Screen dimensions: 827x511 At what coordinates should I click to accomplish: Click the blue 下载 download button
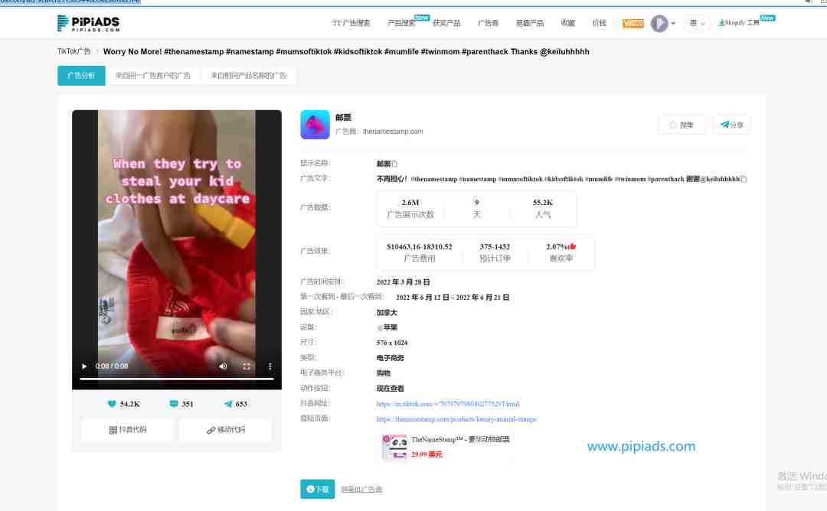point(318,489)
